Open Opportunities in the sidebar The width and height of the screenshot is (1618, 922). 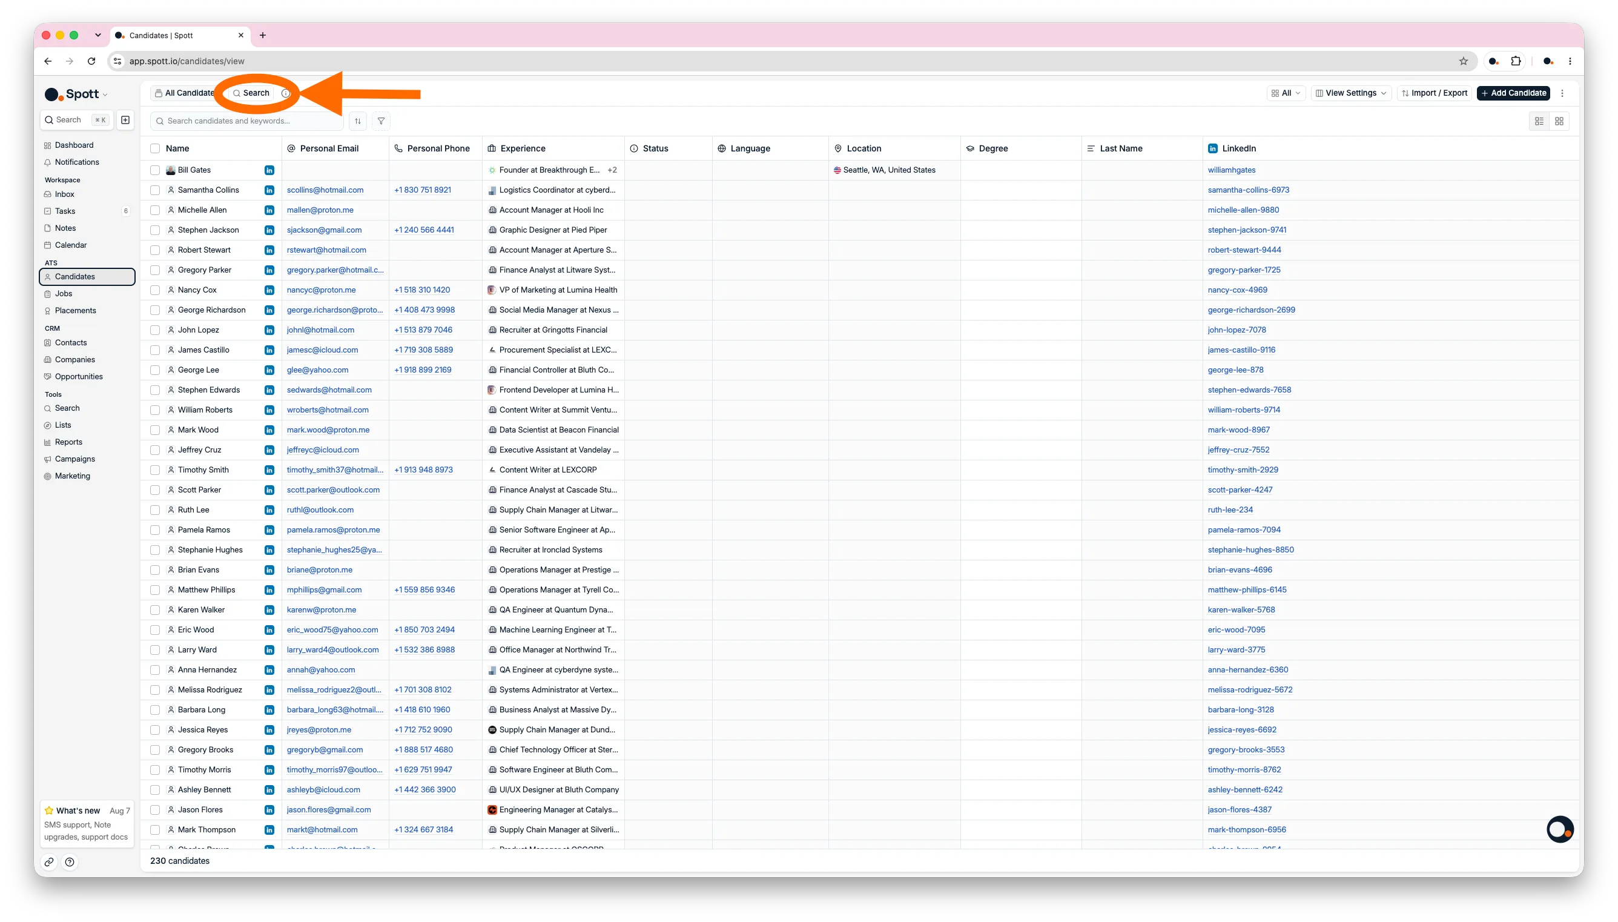pyautogui.click(x=79, y=377)
